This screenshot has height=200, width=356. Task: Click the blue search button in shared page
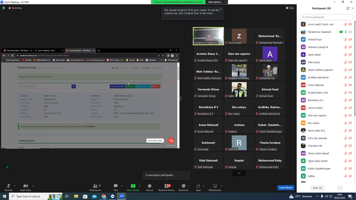click(73, 87)
